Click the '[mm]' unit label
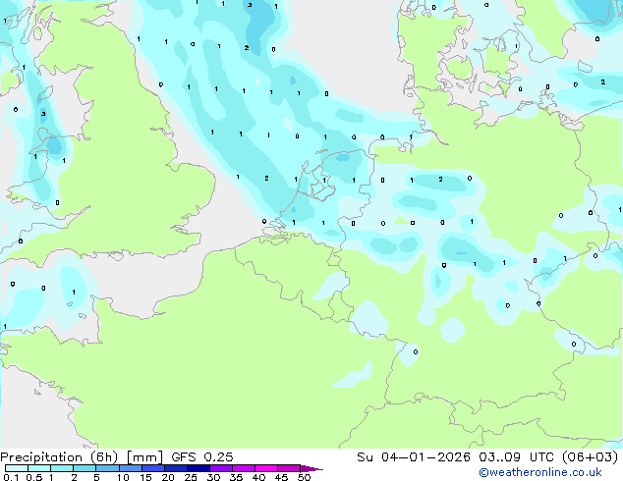This screenshot has width=623, height=481. 144,457
